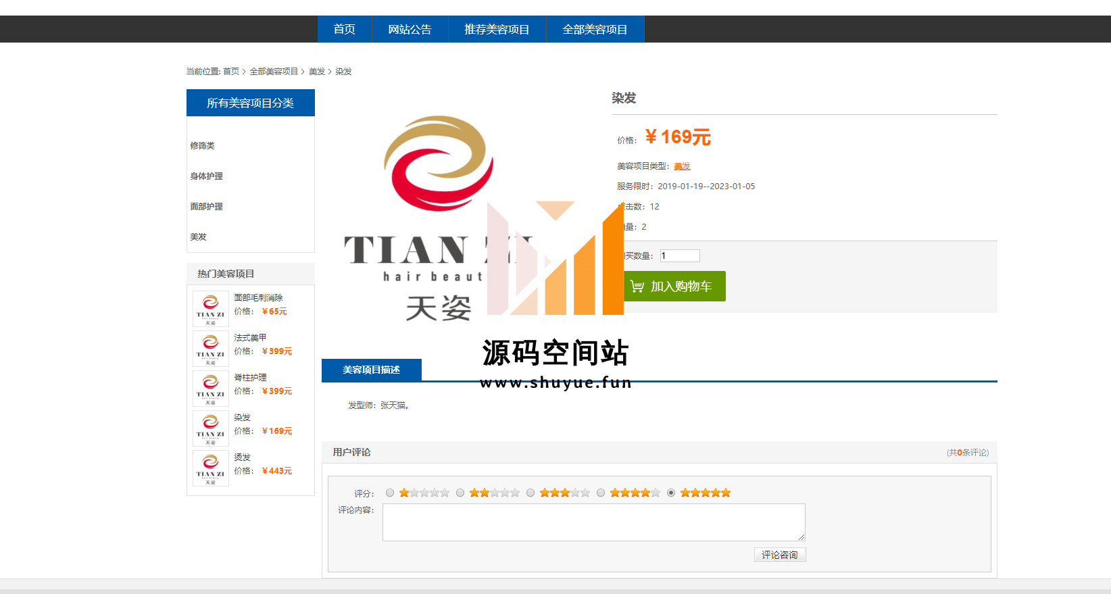Click the 所有美容项目分类 header
Image resolution: width=1111 pixels, height=594 pixels.
[x=251, y=103]
